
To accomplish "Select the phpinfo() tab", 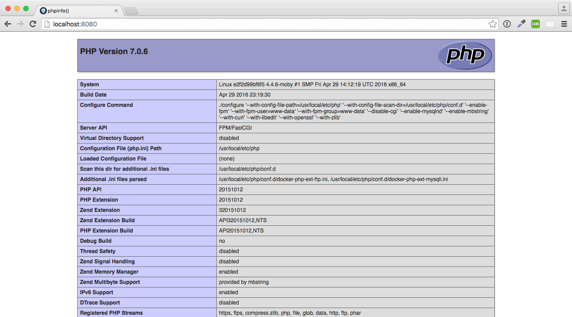I will [78, 10].
